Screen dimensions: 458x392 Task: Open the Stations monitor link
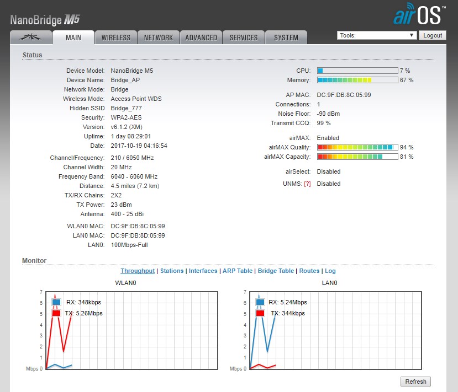pyautogui.click(x=172, y=271)
